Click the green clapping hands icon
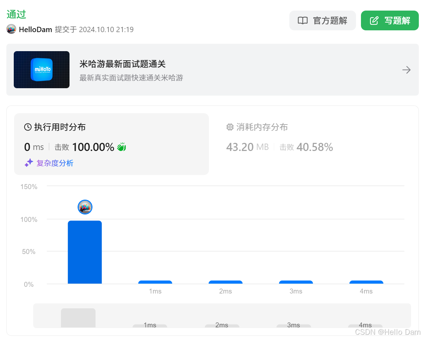Viewport: 422px width, 339px height. point(121,147)
